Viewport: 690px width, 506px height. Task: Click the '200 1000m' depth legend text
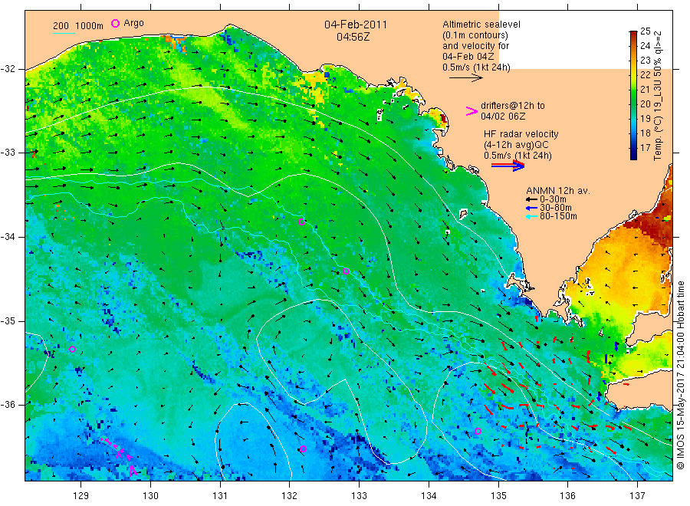pos(78,26)
